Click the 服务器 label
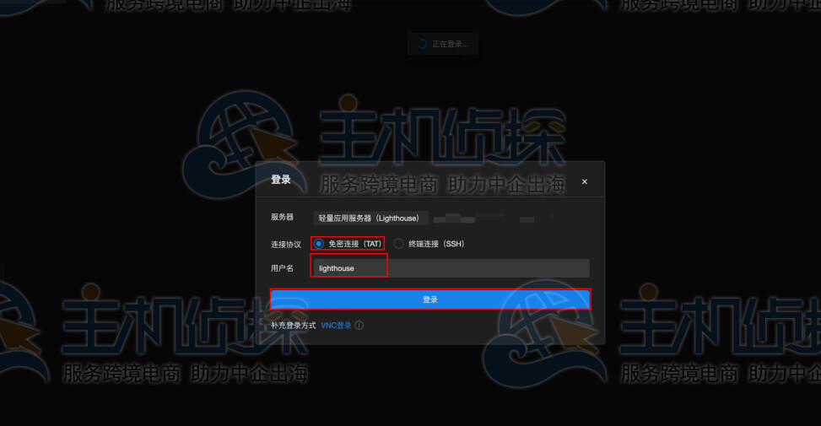Image resolution: width=821 pixels, height=426 pixels. [x=282, y=217]
